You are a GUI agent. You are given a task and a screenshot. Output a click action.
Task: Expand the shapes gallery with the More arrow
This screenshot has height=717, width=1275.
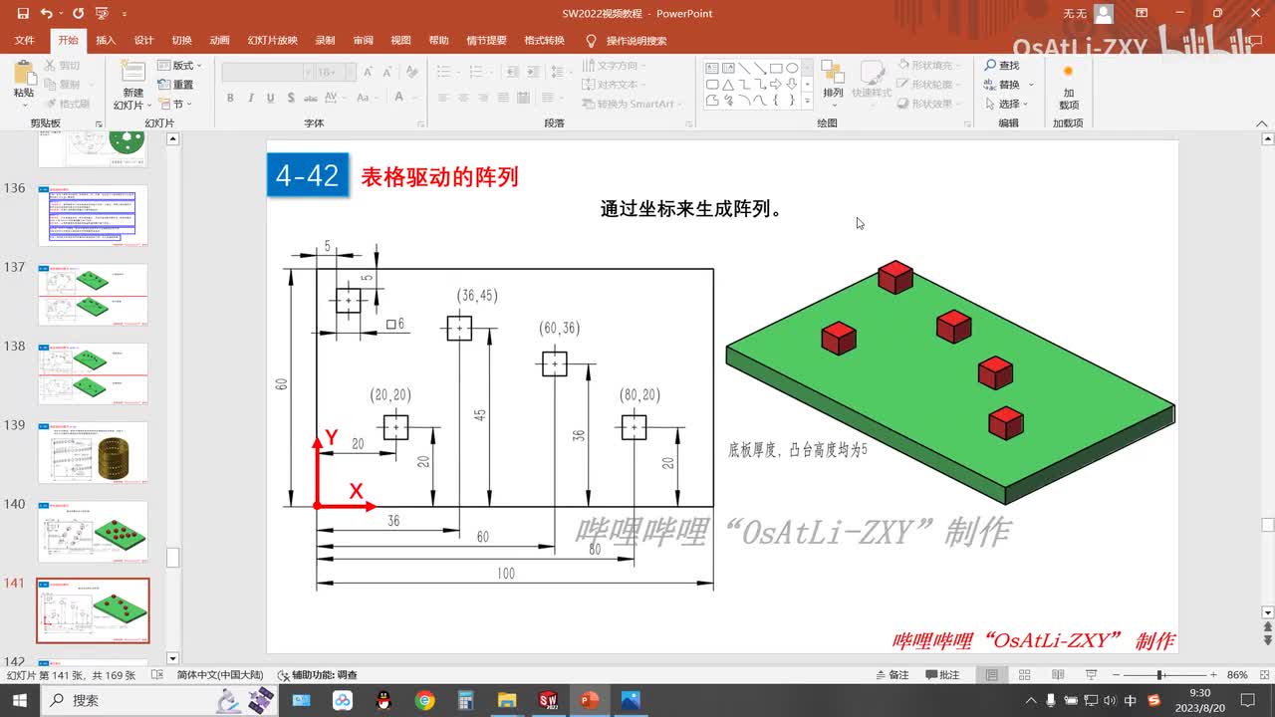[x=807, y=101]
